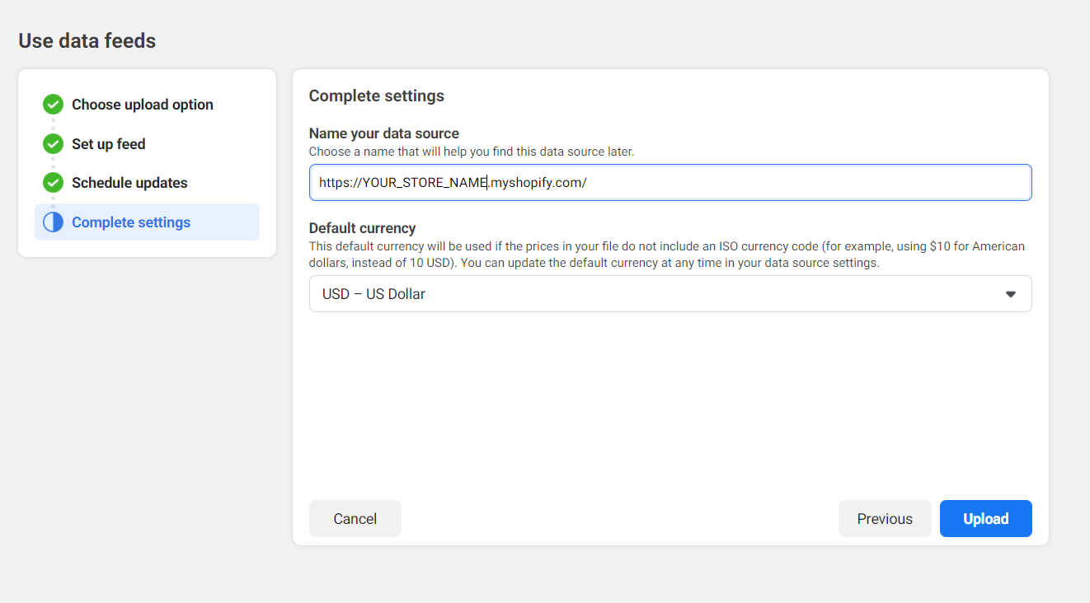Click the green check beside Set up feed
The height and width of the screenshot is (603, 1090).
[x=53, y=144]
